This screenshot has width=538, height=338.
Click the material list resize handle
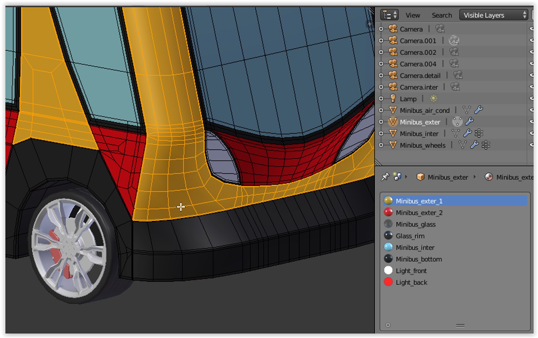pyautogui.click(x=460, y=325)
